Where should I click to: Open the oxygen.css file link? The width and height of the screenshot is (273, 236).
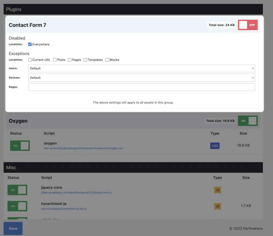(83, 148)
